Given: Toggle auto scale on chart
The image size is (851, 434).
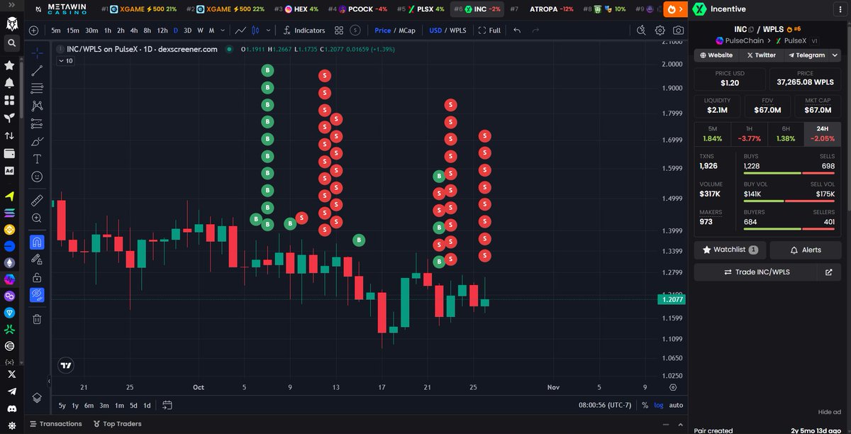Looking at the screenshot, I should click(677, 405).
